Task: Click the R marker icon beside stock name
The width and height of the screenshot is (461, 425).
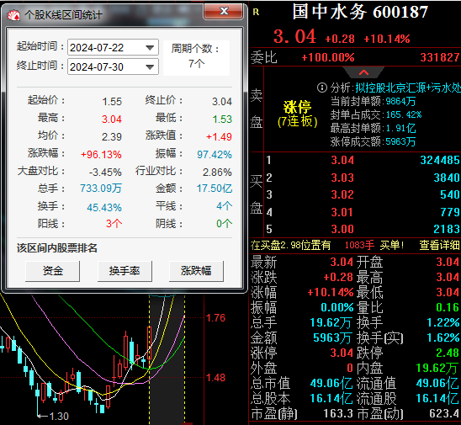Action: (256, 13)
